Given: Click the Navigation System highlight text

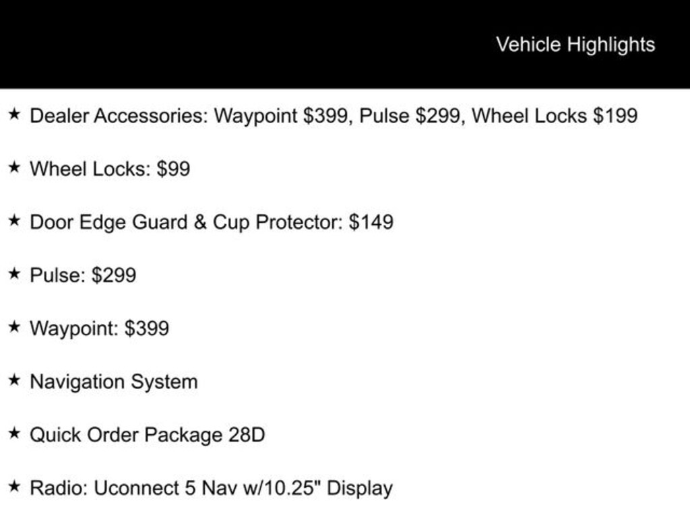Looking at the screenshot, I should click(114, 382).
